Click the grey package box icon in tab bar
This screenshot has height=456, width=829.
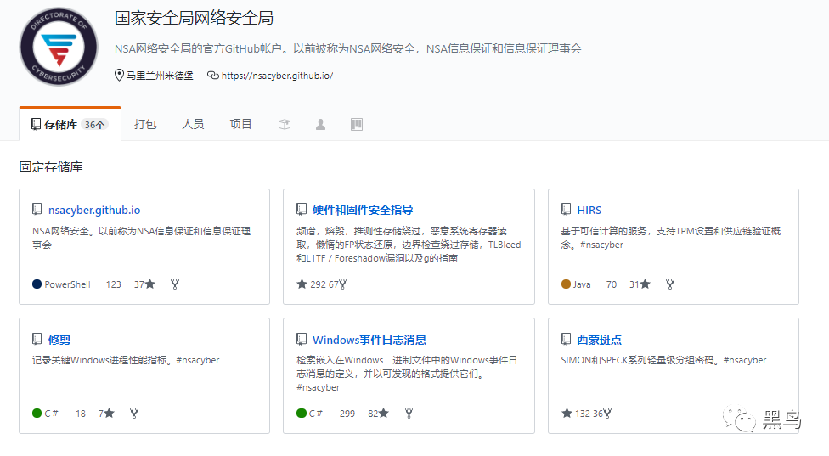click(285, 124)
